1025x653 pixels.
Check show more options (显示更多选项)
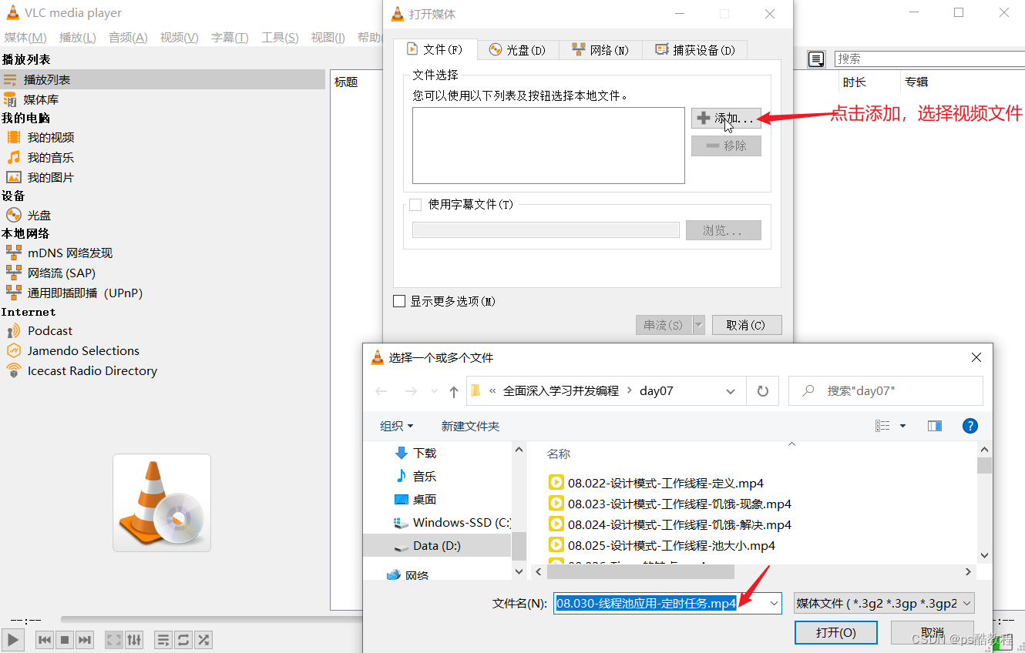(399, 301)
